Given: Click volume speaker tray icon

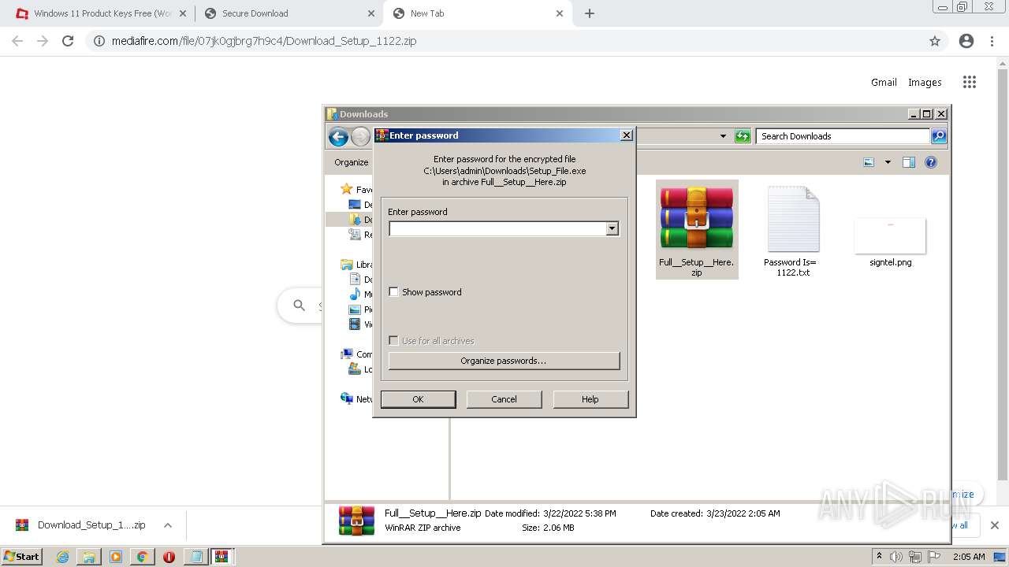Looking at the screenshot, I should (x=895, y=557).
